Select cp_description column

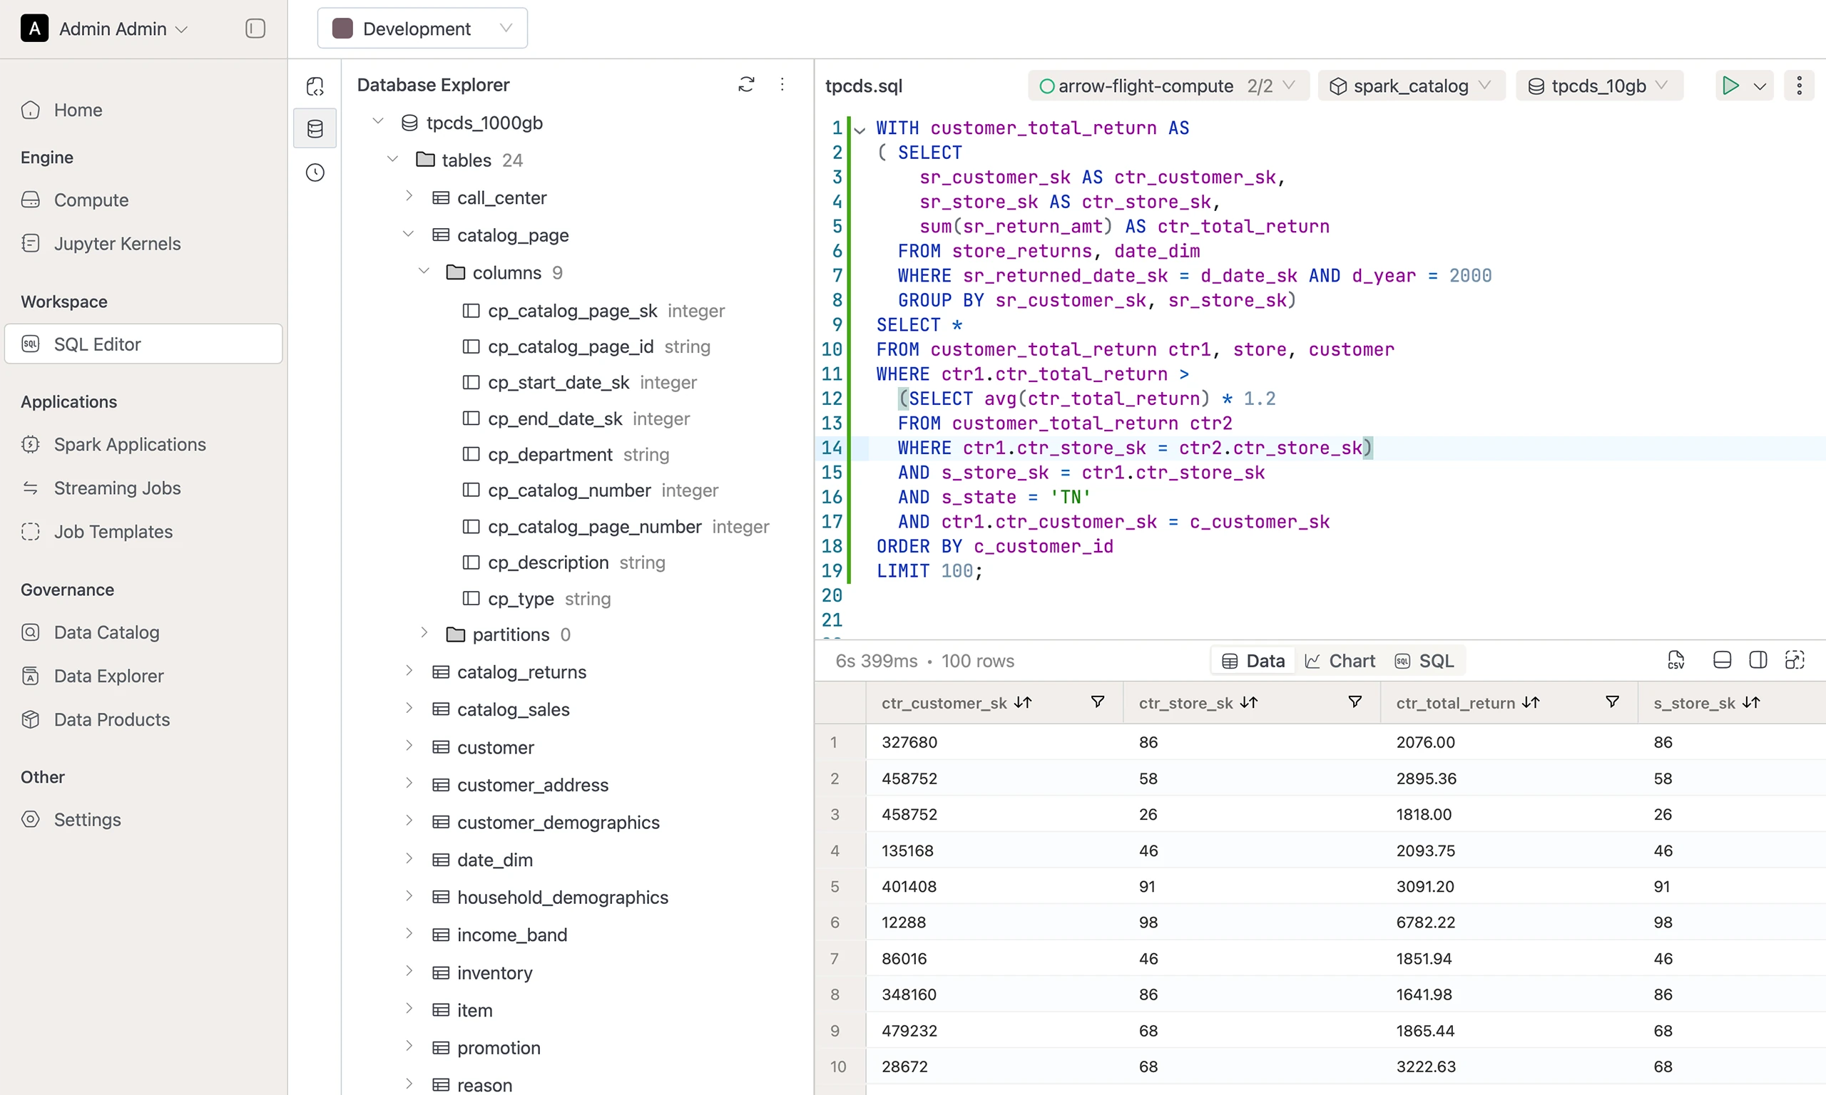click(x=548, y=562)
